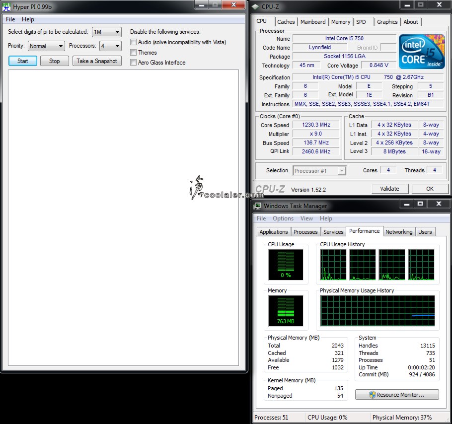Viewport: 452px width, 424px height.
Task: Open the Help menu in Task Manager
Action: [326, 218]
